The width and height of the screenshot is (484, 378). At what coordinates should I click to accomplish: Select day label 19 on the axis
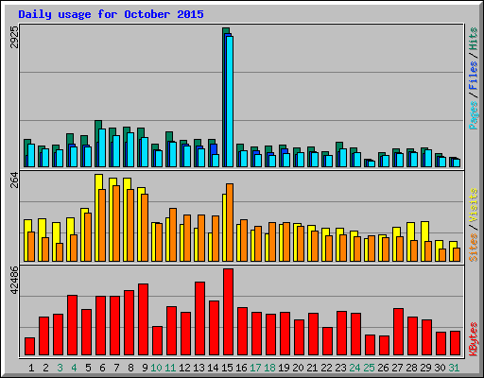coord(284,368)
